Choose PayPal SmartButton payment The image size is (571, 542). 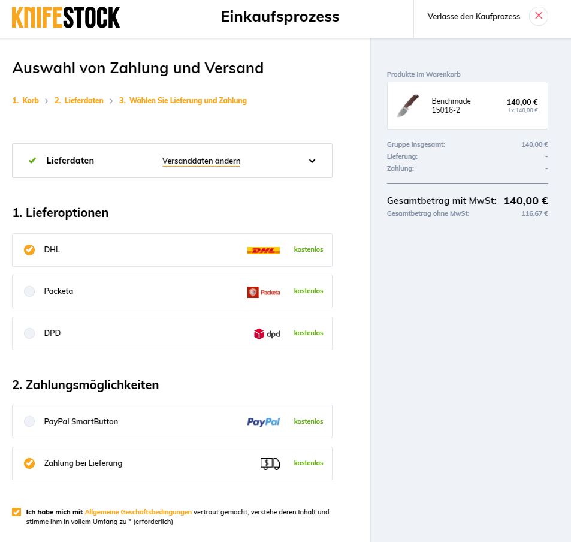pyautogui.click(x=29, y=421)
